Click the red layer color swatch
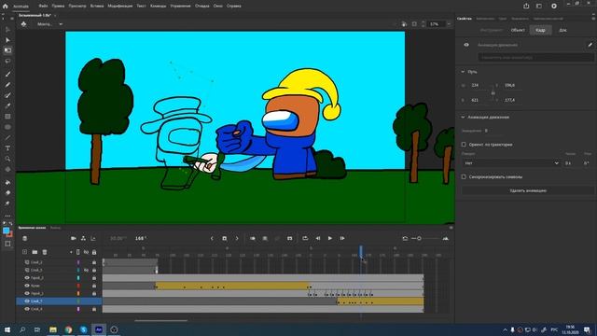Image resolution: width=597 pixels, height=336 pixels. pyautogui.click(x=78, y=286)
